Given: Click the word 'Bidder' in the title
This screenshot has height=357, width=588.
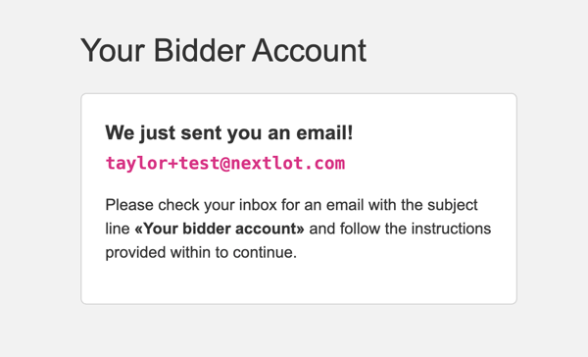Looking at the screenshot, I should (199, 50).
